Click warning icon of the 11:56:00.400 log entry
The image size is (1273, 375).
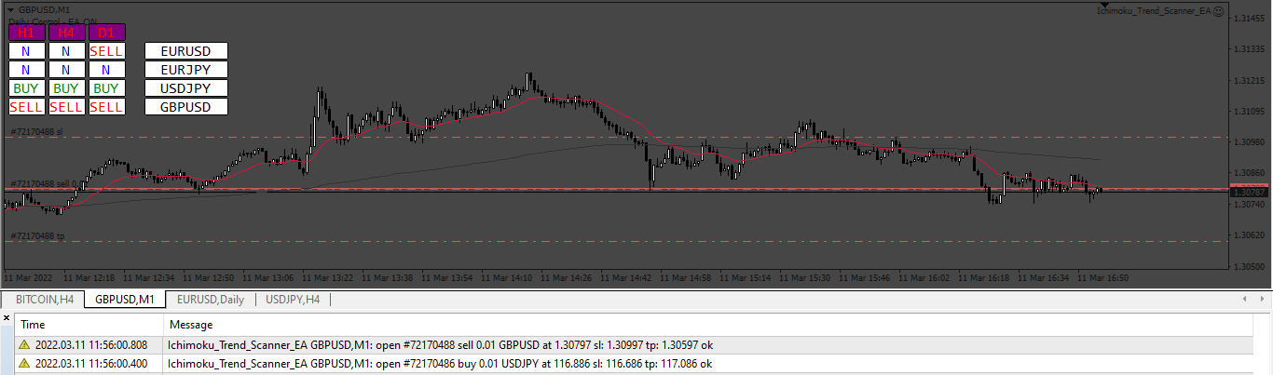point(22,364)
